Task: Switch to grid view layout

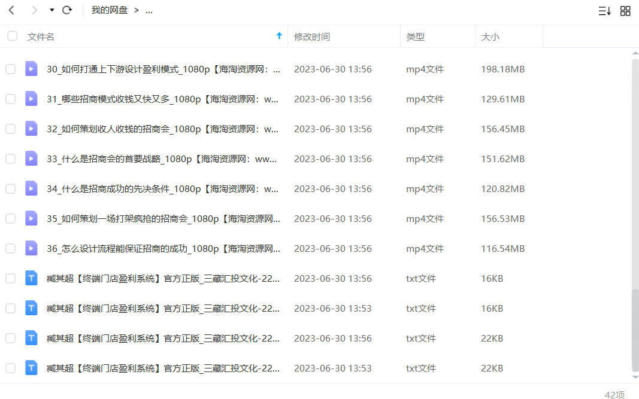Action: click(x=625, y=11)
